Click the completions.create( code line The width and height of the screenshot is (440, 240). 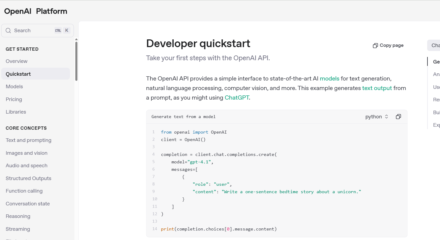click(219, 154)
